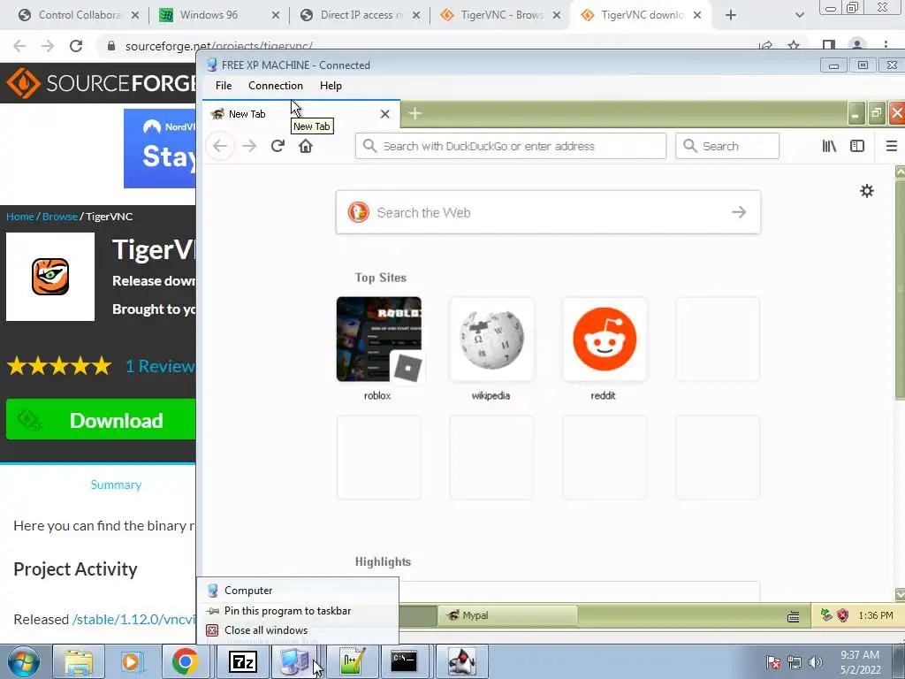This screenshot has width=905, height=679.
Task: Select Mypal in remote XP taskbar
Action: point(508,615)
